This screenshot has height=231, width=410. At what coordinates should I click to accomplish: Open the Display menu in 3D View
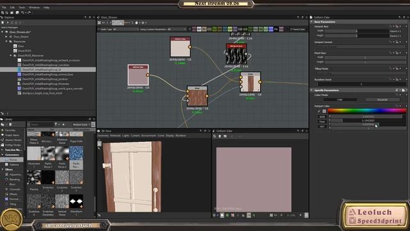tap(170, 135)
